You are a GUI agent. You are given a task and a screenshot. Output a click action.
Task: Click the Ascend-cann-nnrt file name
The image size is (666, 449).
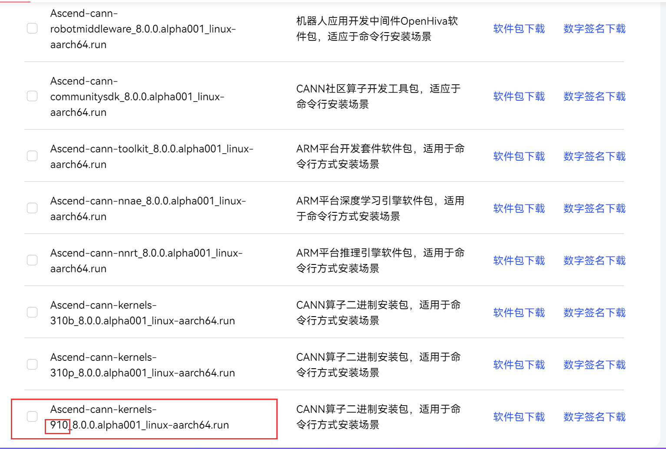[x=146, y=261]
